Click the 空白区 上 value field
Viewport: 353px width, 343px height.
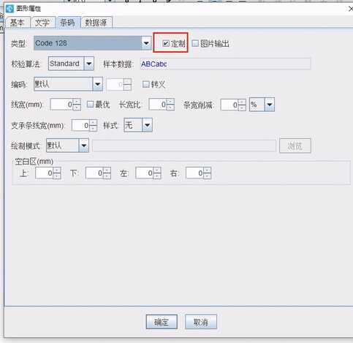point(44,173)
